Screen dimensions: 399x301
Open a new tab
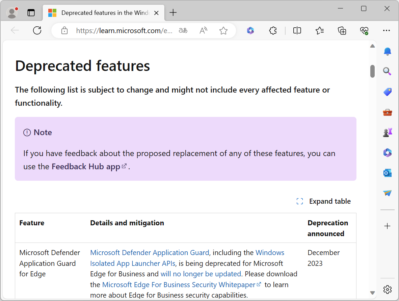[173, 13]
